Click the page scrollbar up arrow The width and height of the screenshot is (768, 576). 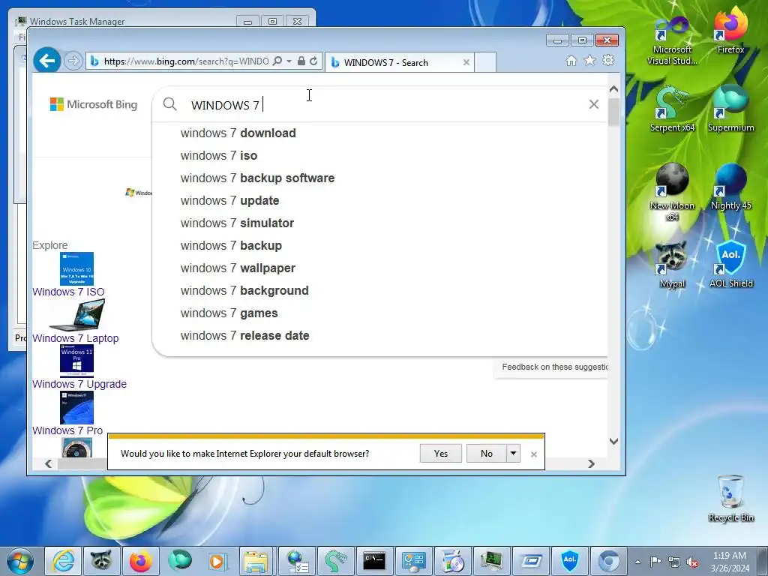pyautogui.click(x=613, y=89)
